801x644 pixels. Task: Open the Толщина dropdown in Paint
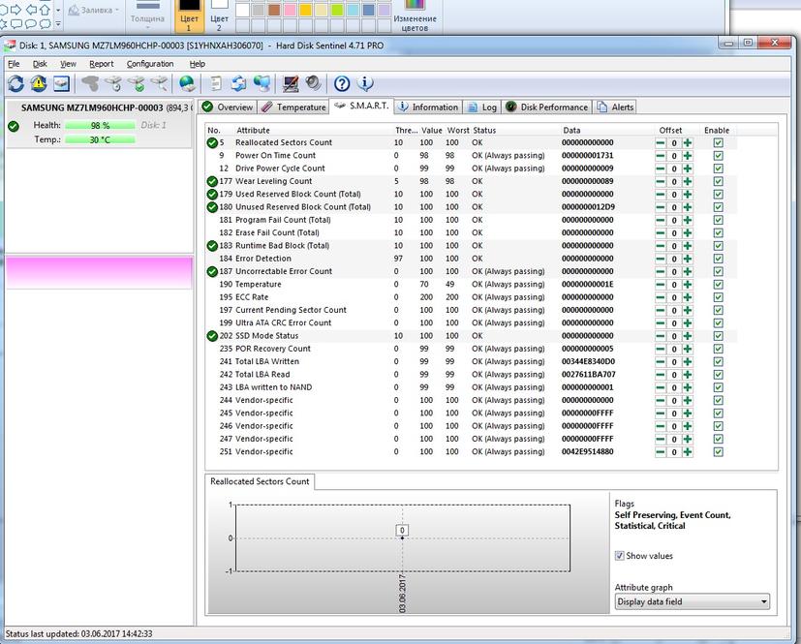pyautogui.click(x=147, y=15)
